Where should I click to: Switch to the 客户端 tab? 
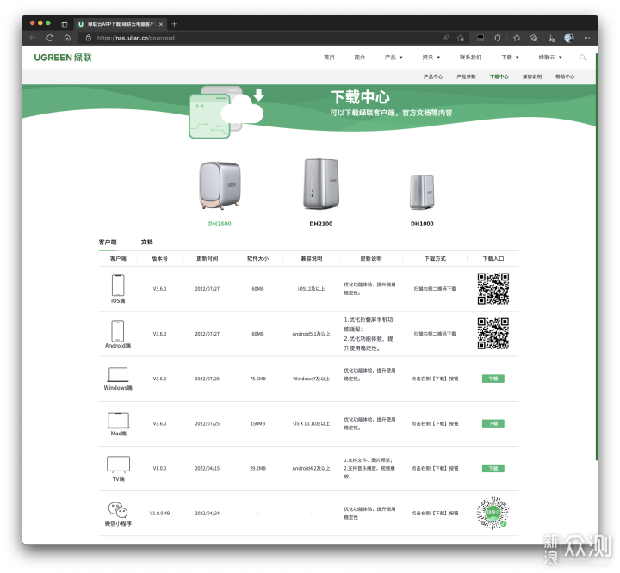108,243
